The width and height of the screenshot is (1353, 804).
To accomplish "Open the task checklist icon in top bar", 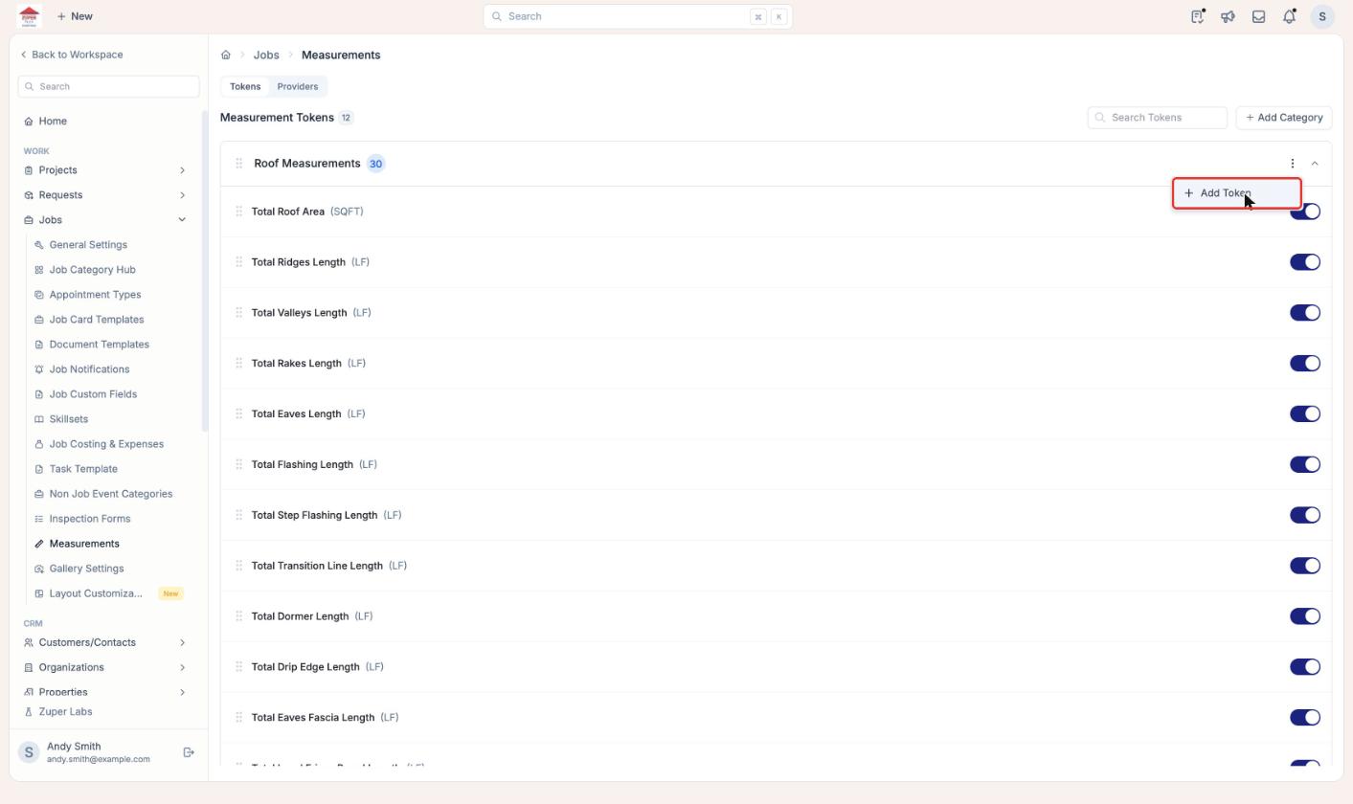I will 1197,16.
